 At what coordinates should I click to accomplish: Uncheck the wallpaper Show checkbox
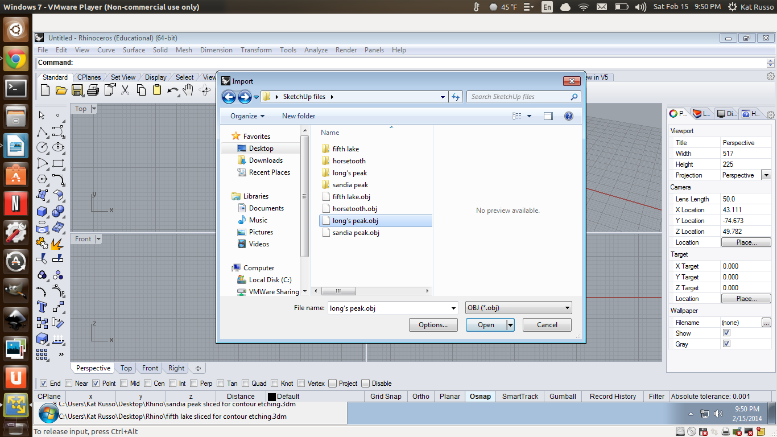[x=726, y=333]
